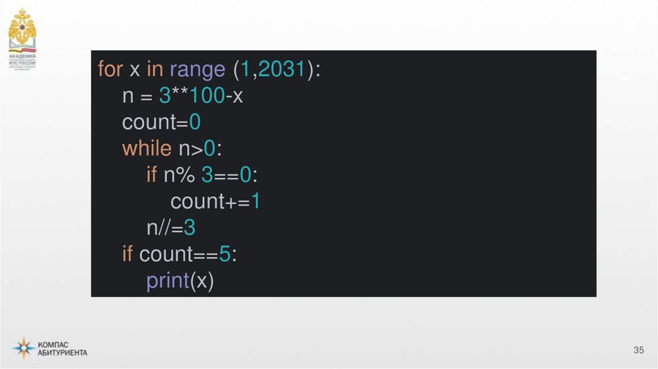Image resolution: width=658 pixels, height=369 pixels.
Task: Click the 'for' keyword
Action: tap(110, 69)
